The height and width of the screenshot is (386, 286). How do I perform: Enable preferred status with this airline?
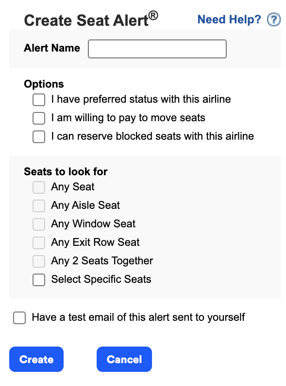coord(39,100)
